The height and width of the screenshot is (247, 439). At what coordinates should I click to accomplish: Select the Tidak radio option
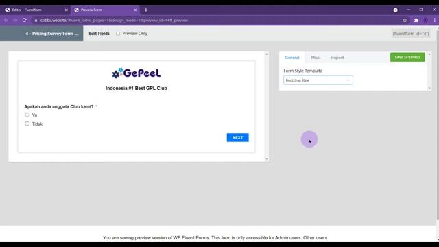click(x=27, y=123)
